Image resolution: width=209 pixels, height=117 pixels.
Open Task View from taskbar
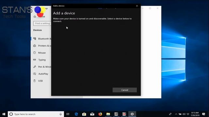68,114
